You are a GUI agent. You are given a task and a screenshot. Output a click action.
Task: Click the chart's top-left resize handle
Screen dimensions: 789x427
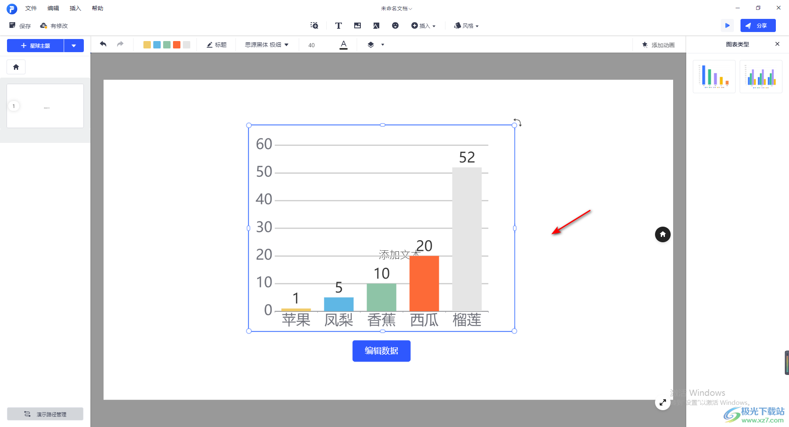coord(249,125)
